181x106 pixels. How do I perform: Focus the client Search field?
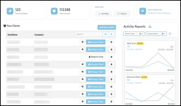pos(89,34)
